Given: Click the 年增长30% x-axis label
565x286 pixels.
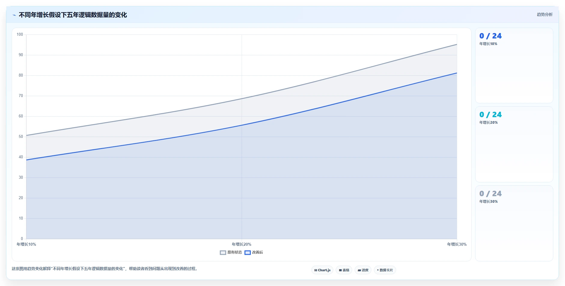Looking at the screenshot, I should 457,244.
